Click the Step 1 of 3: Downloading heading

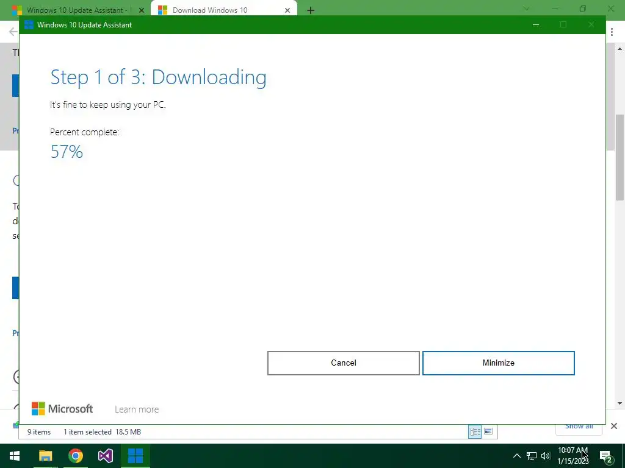(158, 77)
